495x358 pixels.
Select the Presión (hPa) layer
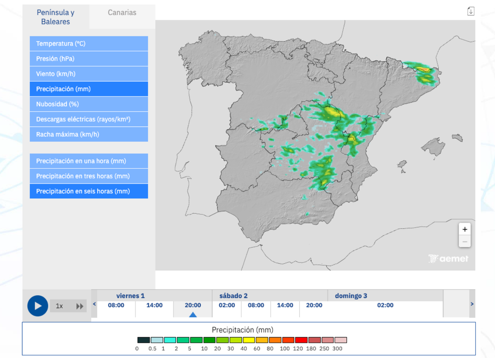click(89, 59)
